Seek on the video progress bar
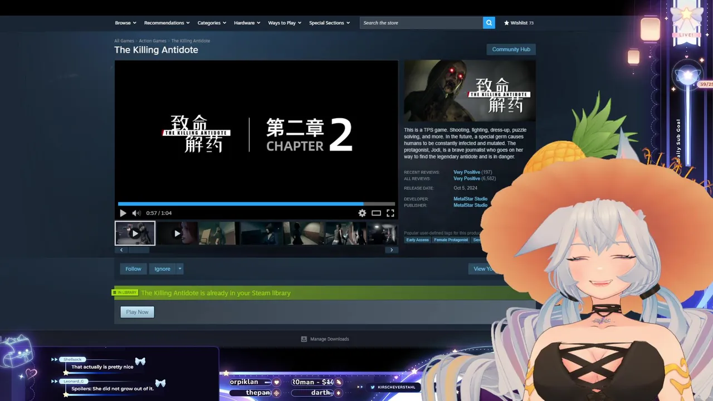The image size is (713, 401). click(256, 204)
